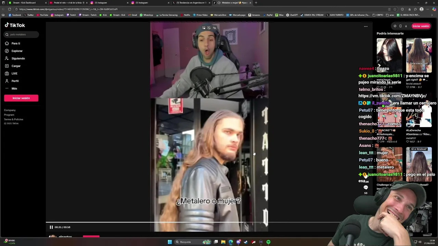Reload the page
Screen dimensions: 438x246
click(x=9, y=9)
